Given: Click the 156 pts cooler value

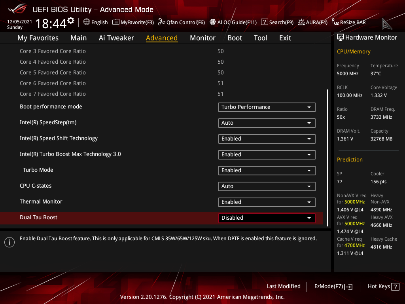Looking at the screenshot, I should pyautogui.click(x=379, y=182).
